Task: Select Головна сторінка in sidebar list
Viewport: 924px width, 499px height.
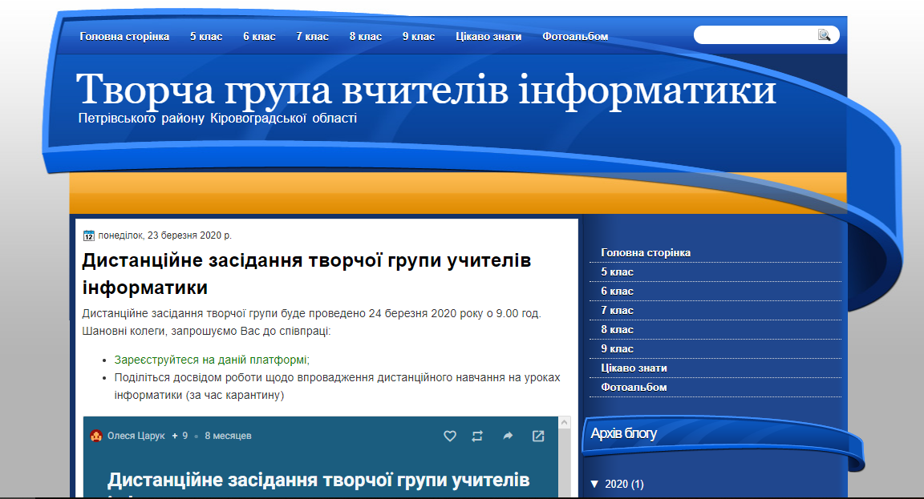Action: 646,252
